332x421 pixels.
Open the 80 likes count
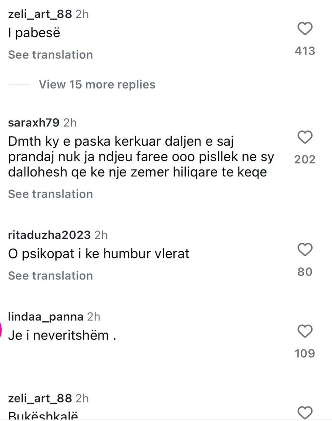(305, 272)
